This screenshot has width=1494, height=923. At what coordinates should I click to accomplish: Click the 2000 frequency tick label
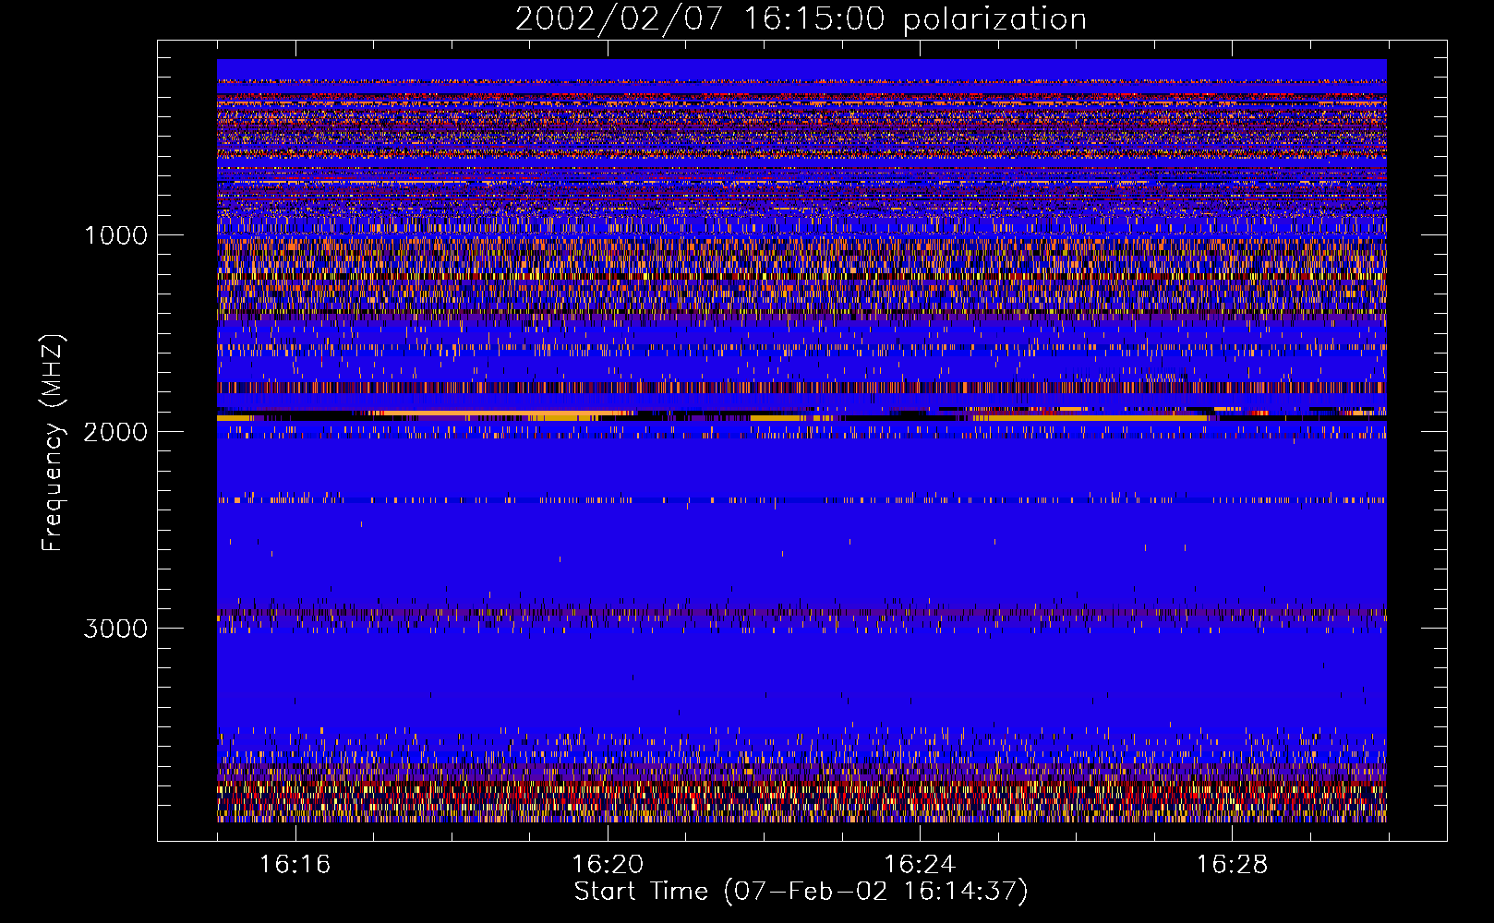coord(115,432)
